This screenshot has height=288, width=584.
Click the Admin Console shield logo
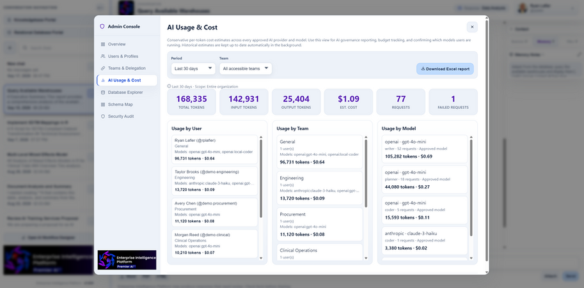click(x=102, y=27)
